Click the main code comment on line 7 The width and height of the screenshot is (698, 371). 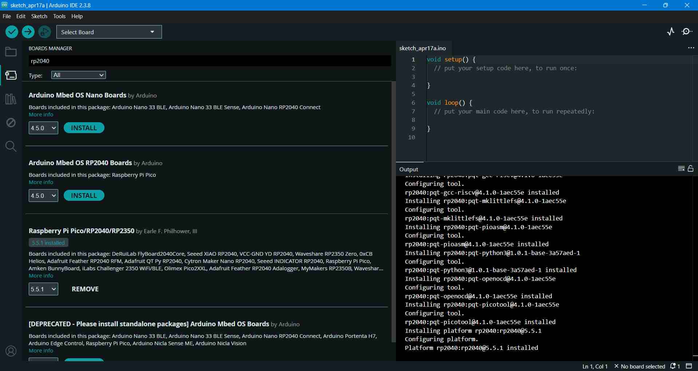click(x=514, y=111)
